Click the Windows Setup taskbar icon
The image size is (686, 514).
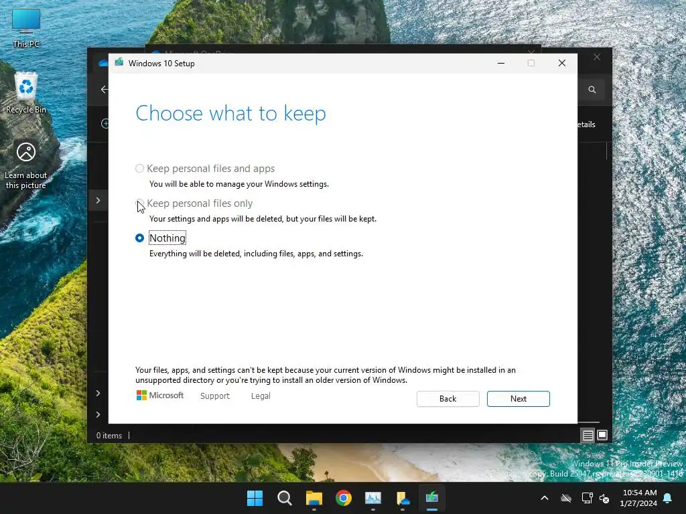click(x=432, y=498)
